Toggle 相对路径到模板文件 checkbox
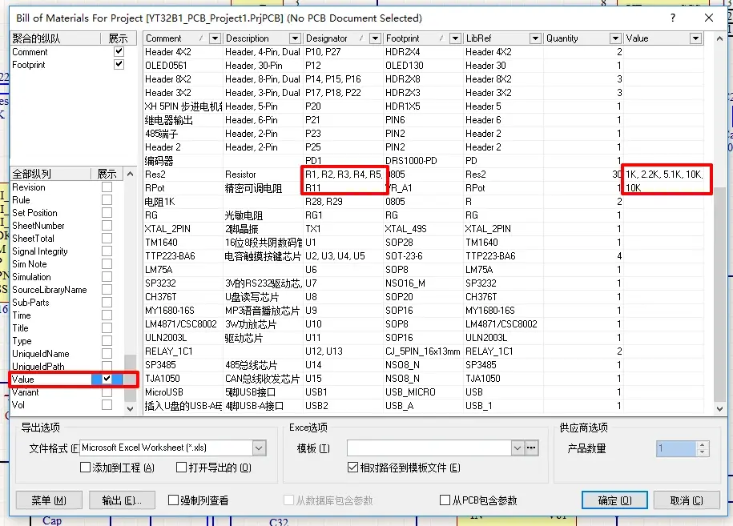This screenshot has width=733, height=526. tap(353, 467)
